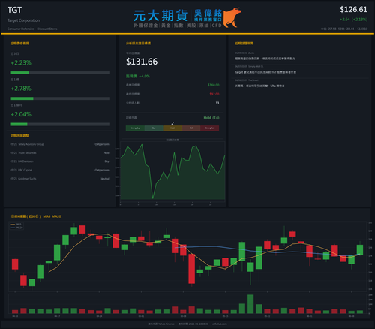The height and width of the screenshot is (329, 375).
Task: Click the progress bar under +2.78%
Action: coord(60,98)
